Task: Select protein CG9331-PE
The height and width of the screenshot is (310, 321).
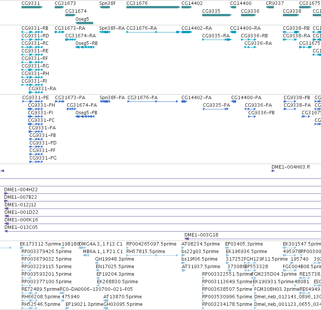Action: pyautogui.click(x=32, y=101)
